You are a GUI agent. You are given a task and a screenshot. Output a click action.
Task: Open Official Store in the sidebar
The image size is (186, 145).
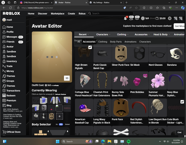(12, 132)
